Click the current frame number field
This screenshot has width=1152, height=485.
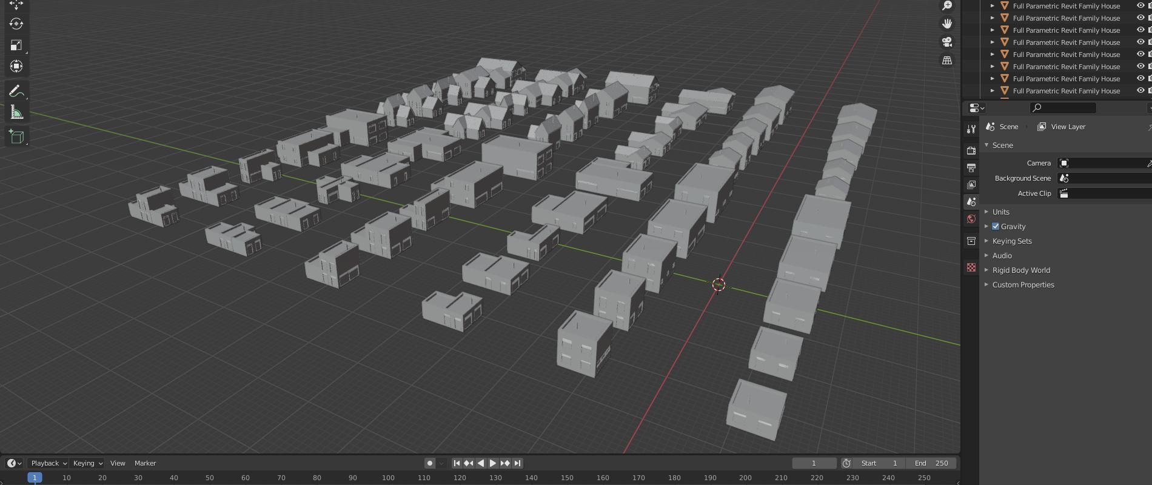click(814, 463)
